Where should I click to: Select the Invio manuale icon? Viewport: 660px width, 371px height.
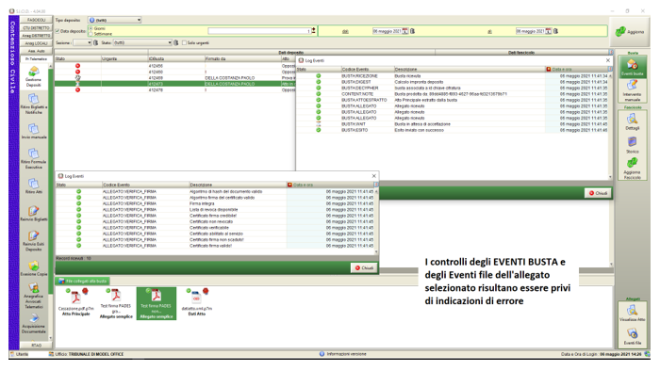[x=34, y=131]
